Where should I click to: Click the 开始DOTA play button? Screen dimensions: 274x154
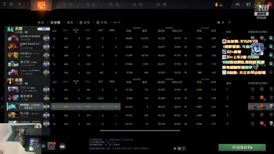click(242, 147)
